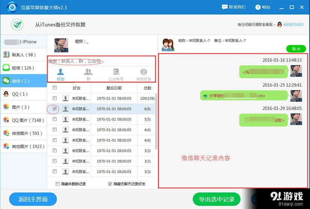Select 短信 (126) in sidebar
The image size is (310, 209).
[x=24, y=68]
